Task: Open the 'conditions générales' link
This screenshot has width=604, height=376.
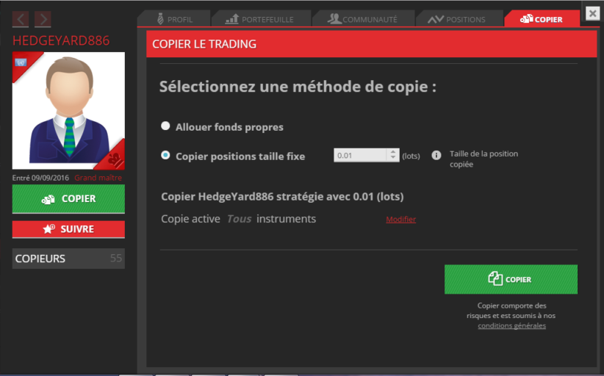Action: pyautogui.click(x=511, y=325)
